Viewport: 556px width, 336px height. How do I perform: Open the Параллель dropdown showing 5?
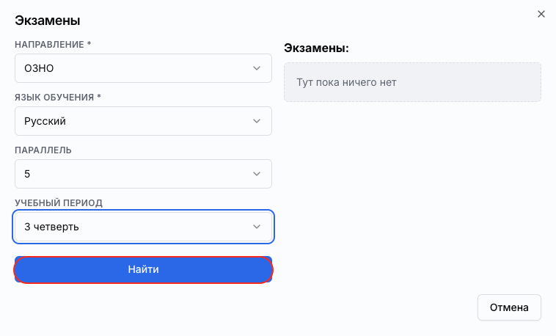(x=143, y=174)
